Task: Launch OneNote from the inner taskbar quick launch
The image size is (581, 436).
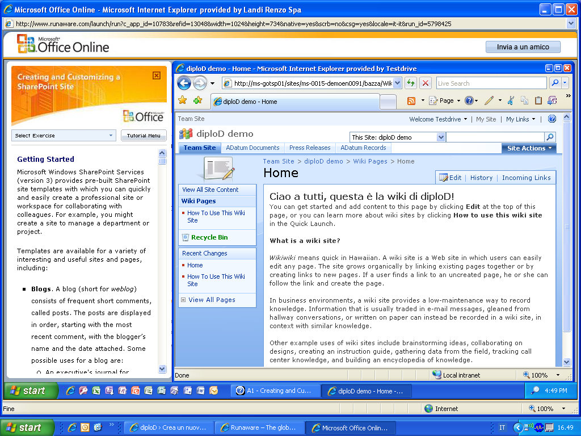Action: [x=123, y=391]
